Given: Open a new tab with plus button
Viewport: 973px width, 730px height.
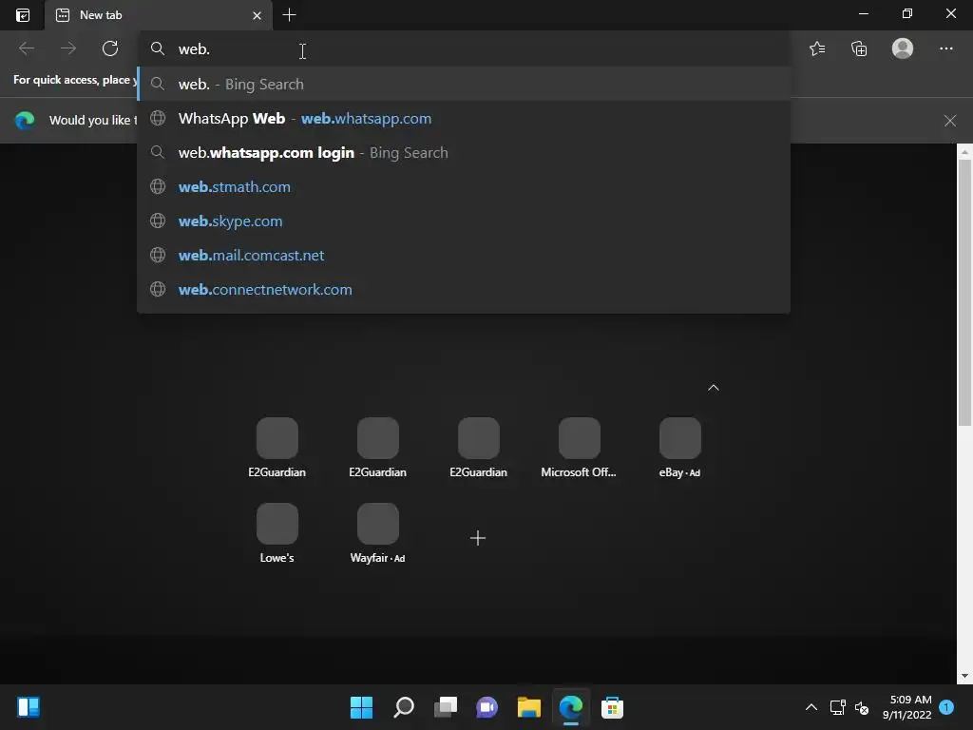Looking at the screenshot, I should [289, 15].
